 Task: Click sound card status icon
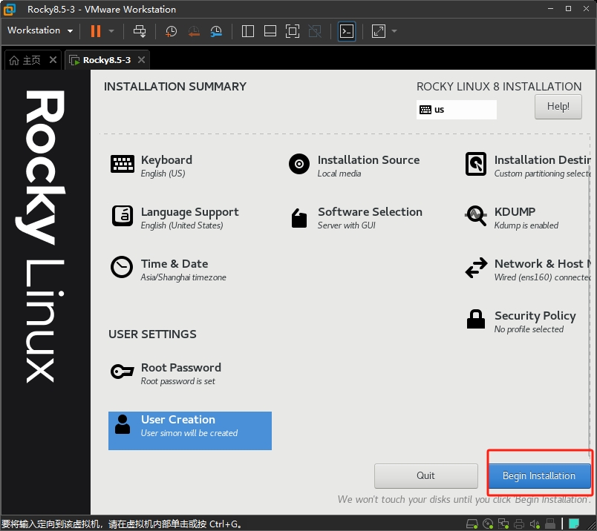click(535, 524)
